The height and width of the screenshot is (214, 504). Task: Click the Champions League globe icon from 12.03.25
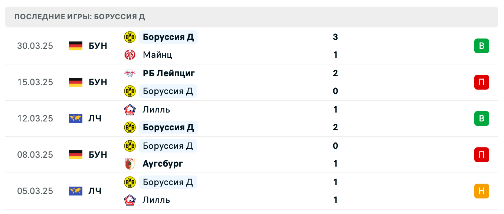(x=76, y=118)
